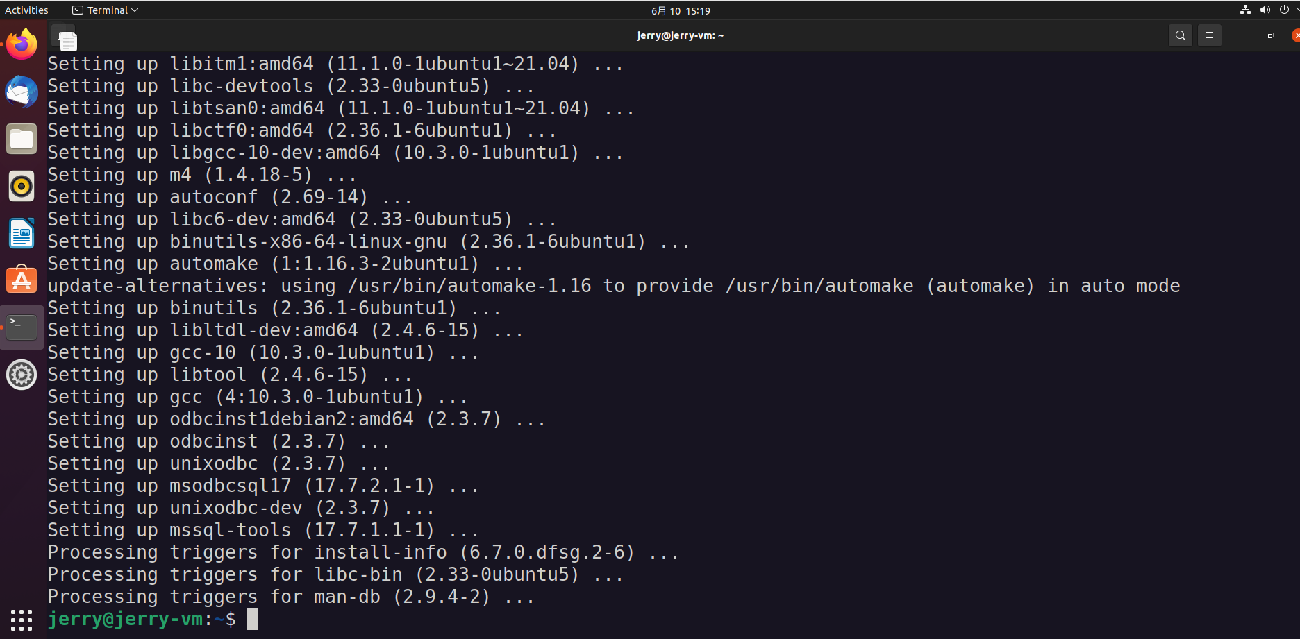Select the running Terminal in the dock
This screenshot has height=639, width=1300.
(x=22, y=326)
